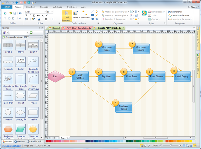This screenshot has width=201, height=149.
Task: Select the Connecteur tool
Action: [x=84, y=15]
